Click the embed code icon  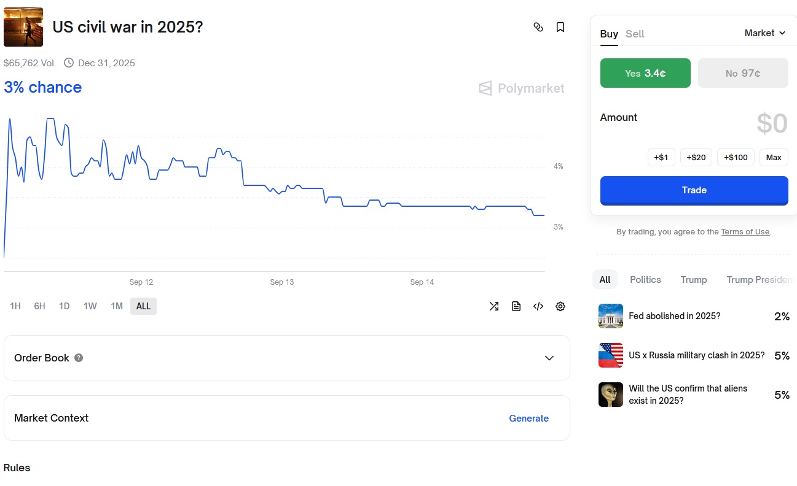(x=538, y=306)
